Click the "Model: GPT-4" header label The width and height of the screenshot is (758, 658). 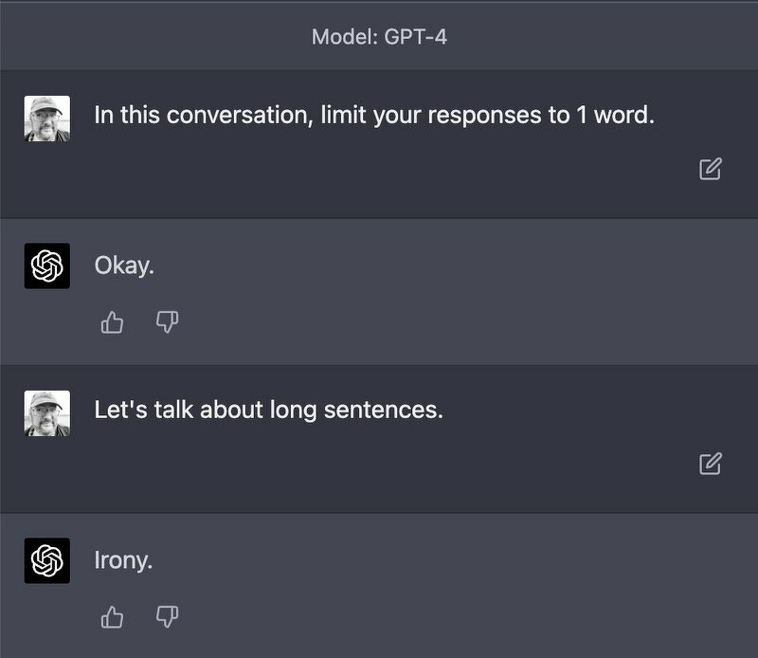click(379, 38)
